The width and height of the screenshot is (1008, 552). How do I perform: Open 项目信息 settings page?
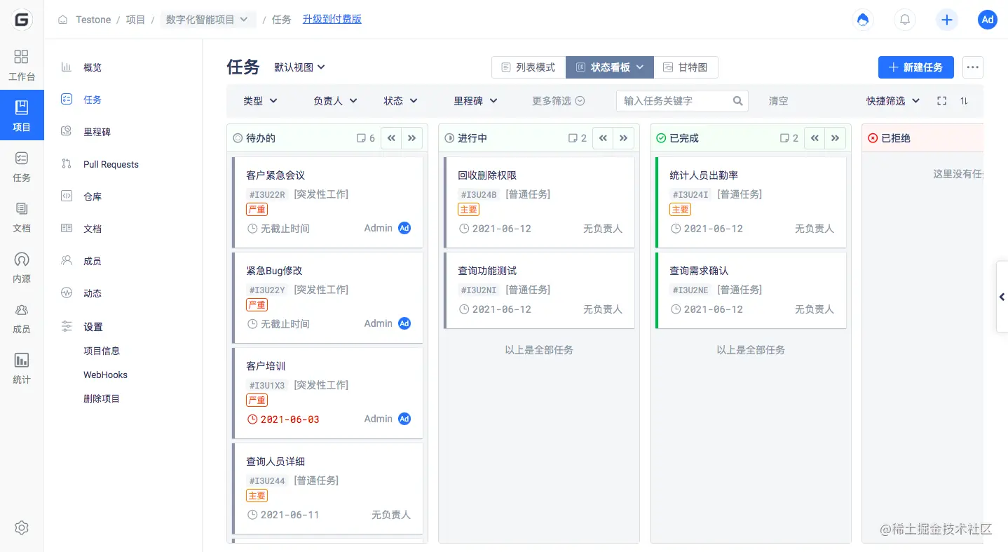point(102,351)
